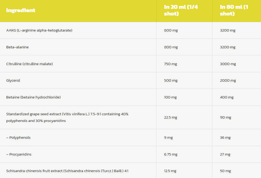
Task: Select the 750 mg citrulline value
Action: point(170,64)
